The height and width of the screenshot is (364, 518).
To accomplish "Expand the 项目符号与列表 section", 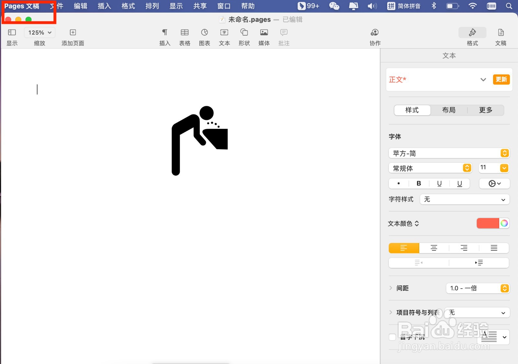I will [391, 313].
